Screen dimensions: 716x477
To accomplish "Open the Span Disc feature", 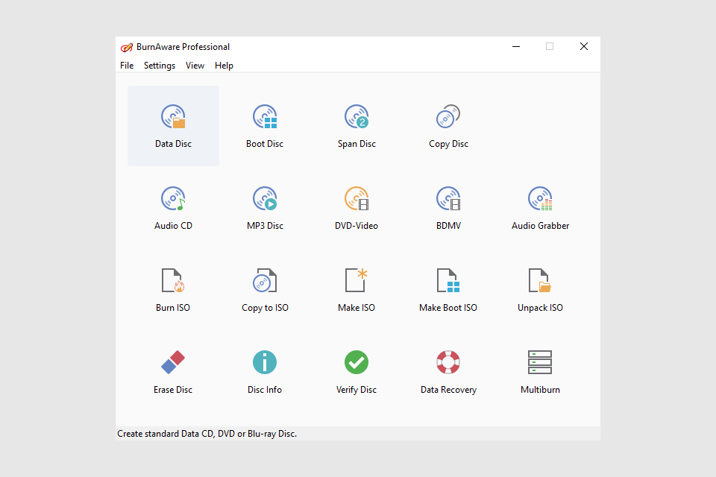I will (x=357, y=125).
